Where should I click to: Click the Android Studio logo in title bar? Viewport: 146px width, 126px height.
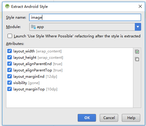click(x=7, y=6)
